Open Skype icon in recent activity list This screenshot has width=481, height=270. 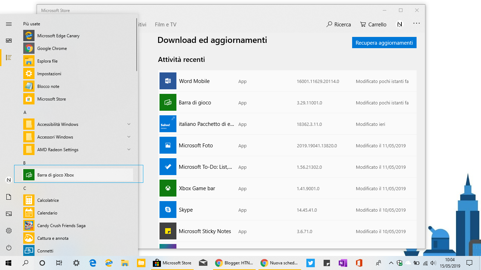(168, 210)
